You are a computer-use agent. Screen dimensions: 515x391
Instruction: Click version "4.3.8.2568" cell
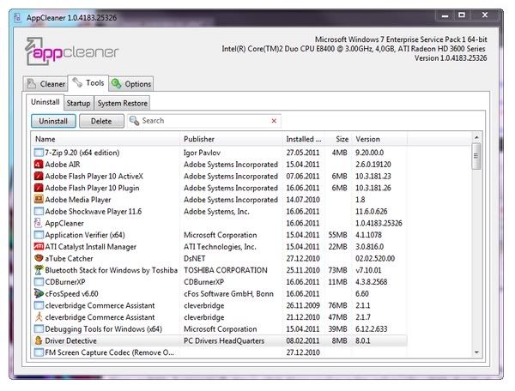pyautogui.click(x=371, y=282)
